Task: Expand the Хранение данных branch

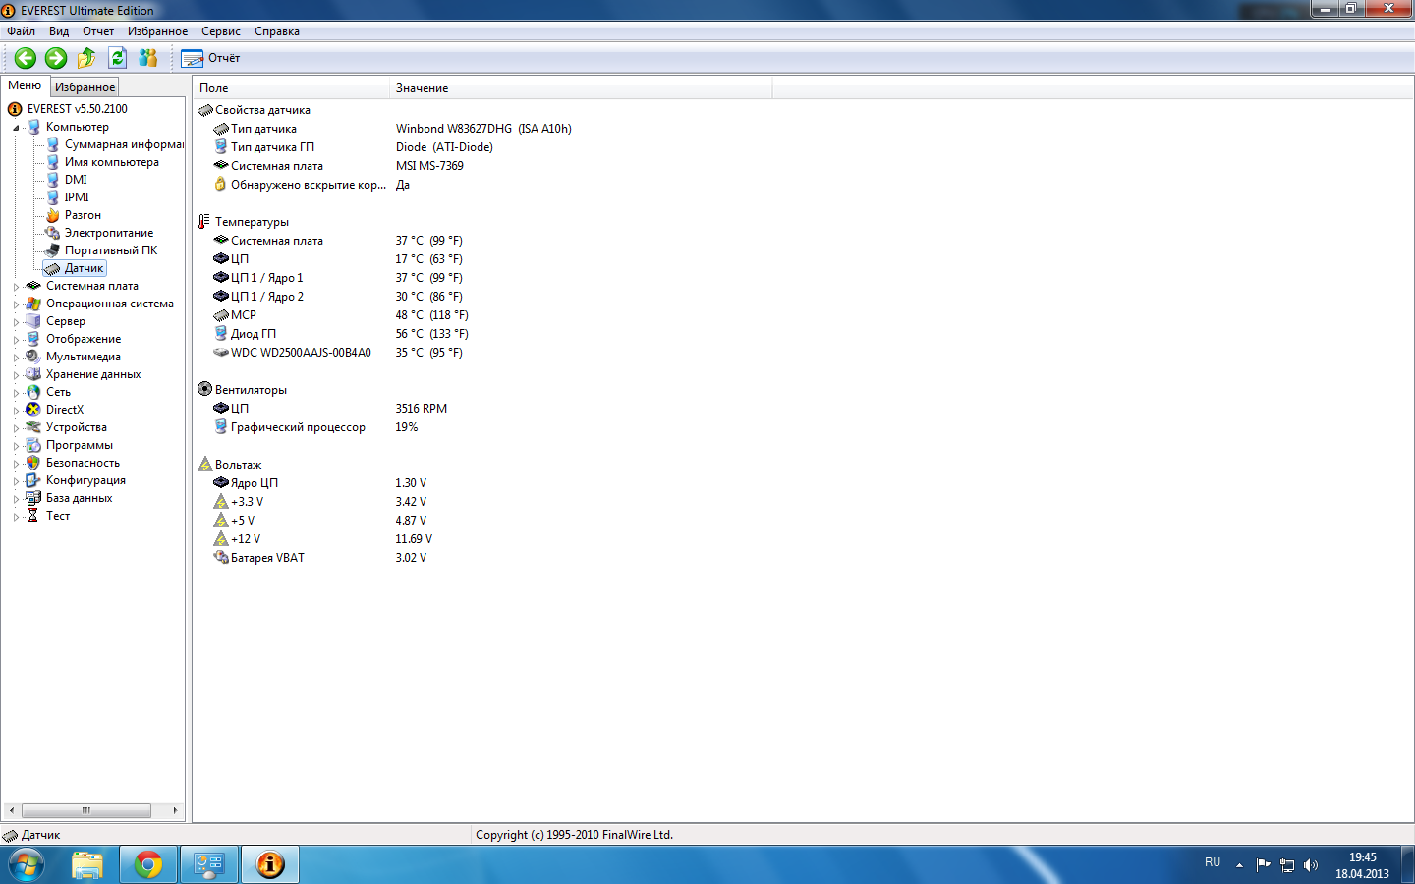Action: pos(16,375)
